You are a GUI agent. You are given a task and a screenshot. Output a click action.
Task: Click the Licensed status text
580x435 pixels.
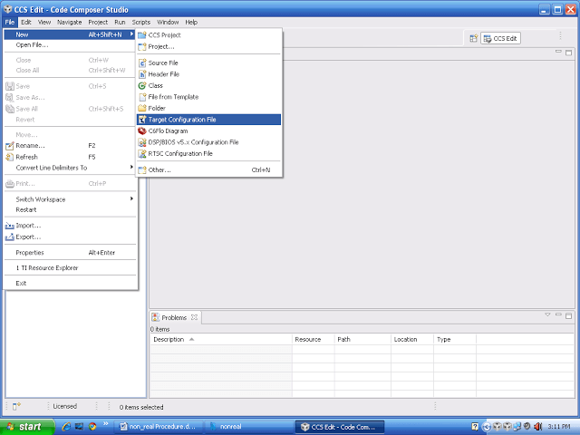[64, 407]
